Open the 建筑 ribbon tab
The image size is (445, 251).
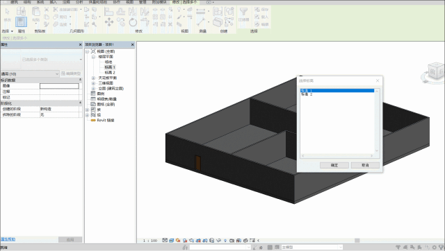point(14,2)
